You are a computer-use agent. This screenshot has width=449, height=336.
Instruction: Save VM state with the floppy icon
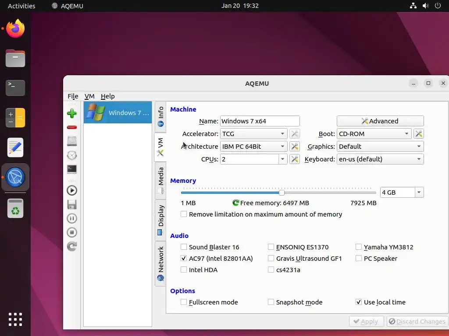pyautogui.click(x=72, y=205)
